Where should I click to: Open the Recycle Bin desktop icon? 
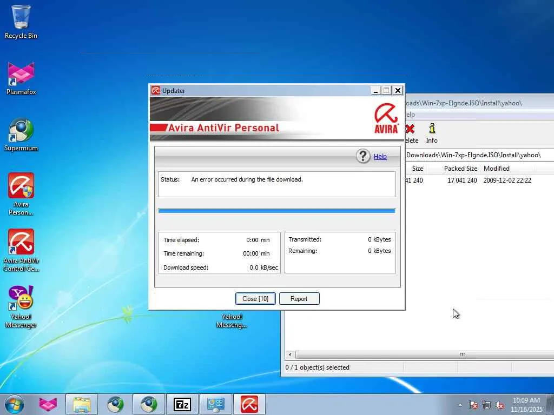click(21, 22)
